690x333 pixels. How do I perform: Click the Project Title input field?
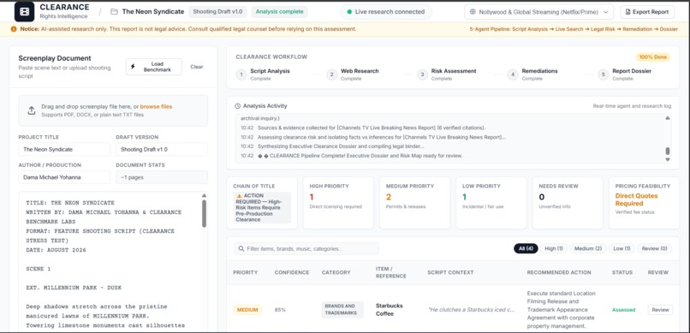pyautogui.click(x=64, y=149)
